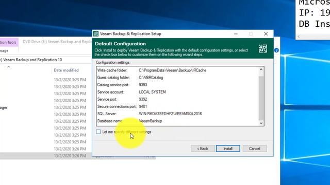
Task: Select the Explorer row dated 13/2/2020 3:26 PM highlighted
Action: coord(78,156)
